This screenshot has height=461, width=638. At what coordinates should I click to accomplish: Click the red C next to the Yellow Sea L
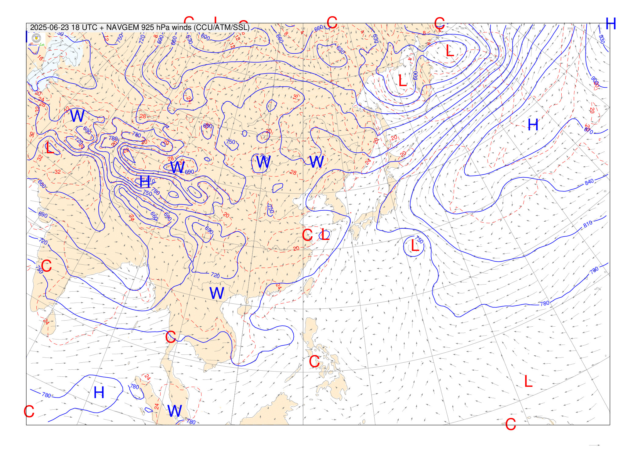pyautogui.click(x=307, y=235)
